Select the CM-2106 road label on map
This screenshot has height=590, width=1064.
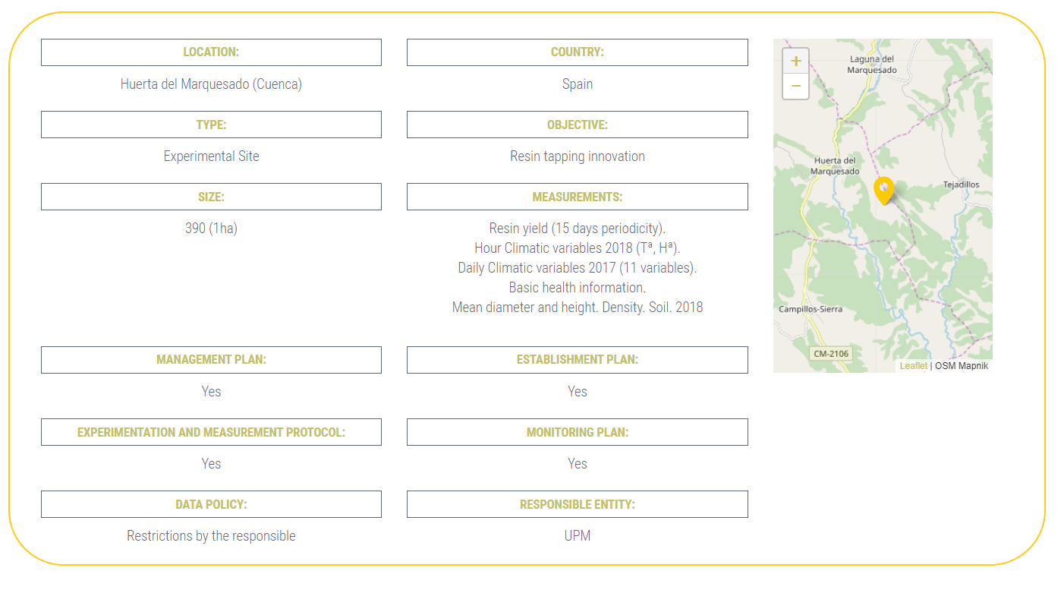(831, 354)
